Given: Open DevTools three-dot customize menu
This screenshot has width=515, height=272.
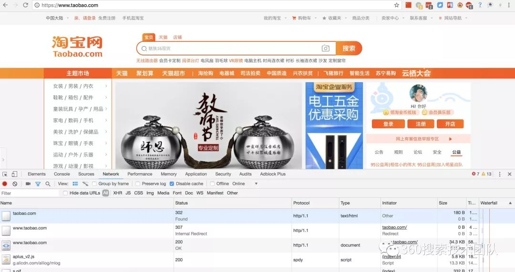Looking at the screenshot, I should [500, 174].
